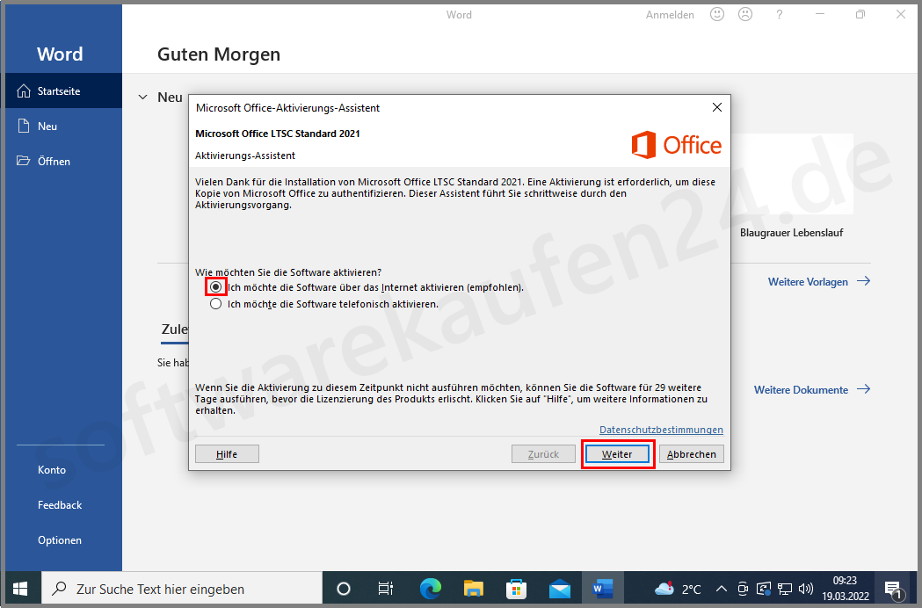922x608 pixels.
Task: Click the Zuletzt tab heading
Action: 175,329
